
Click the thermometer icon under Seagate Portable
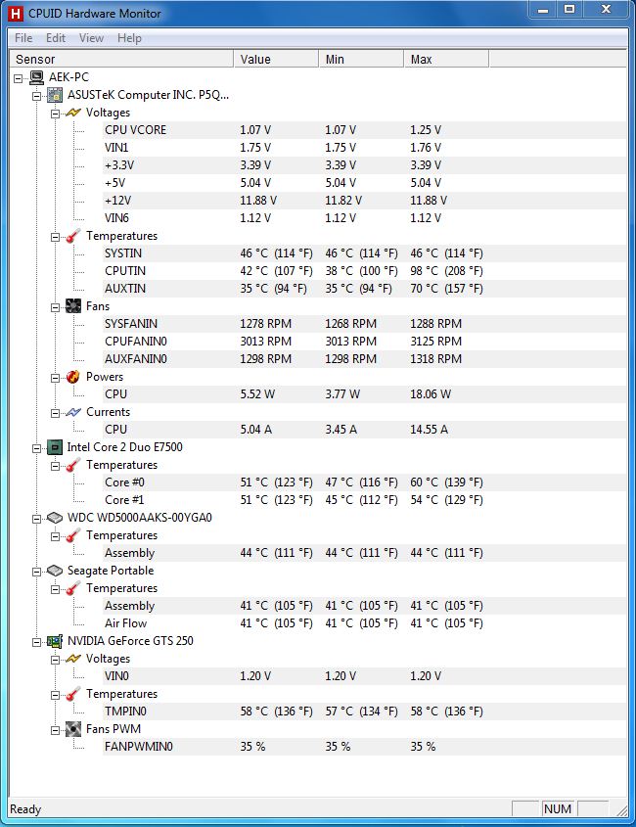pyautogui.click(x=72, y=588)
